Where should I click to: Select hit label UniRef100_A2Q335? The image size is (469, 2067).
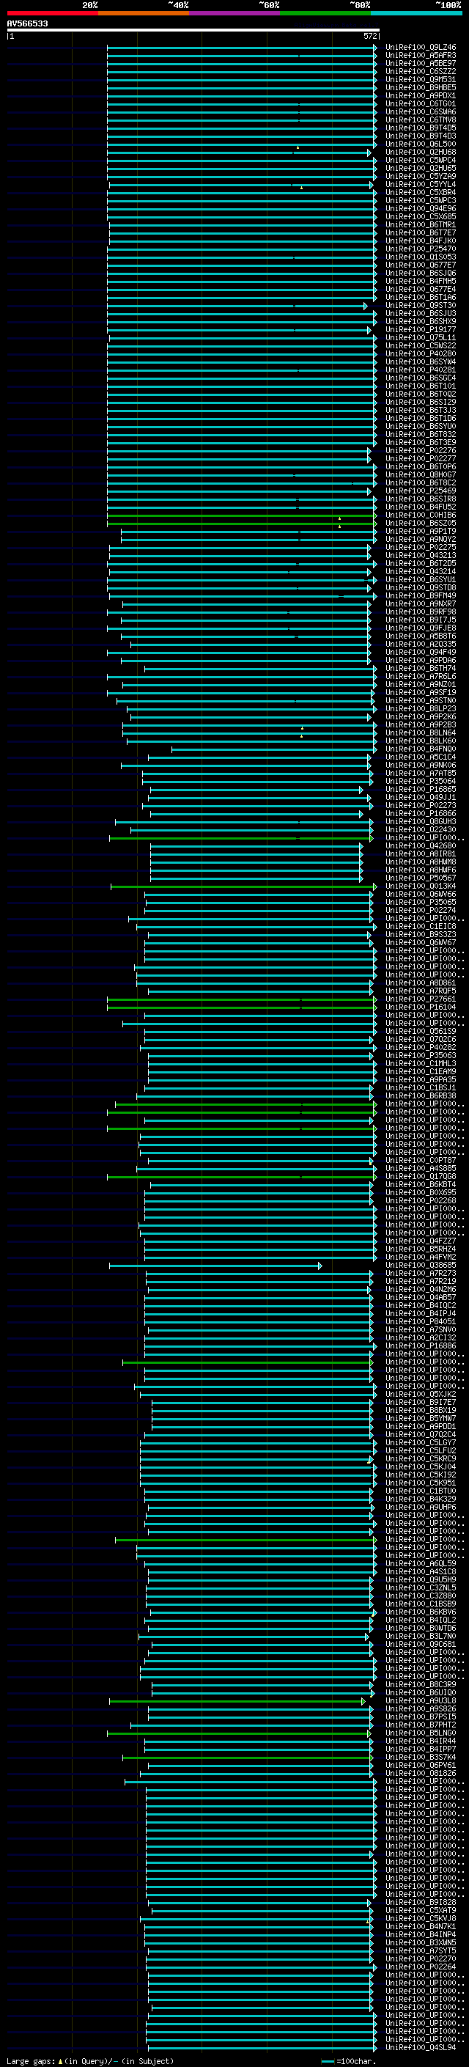click(421, 645)
